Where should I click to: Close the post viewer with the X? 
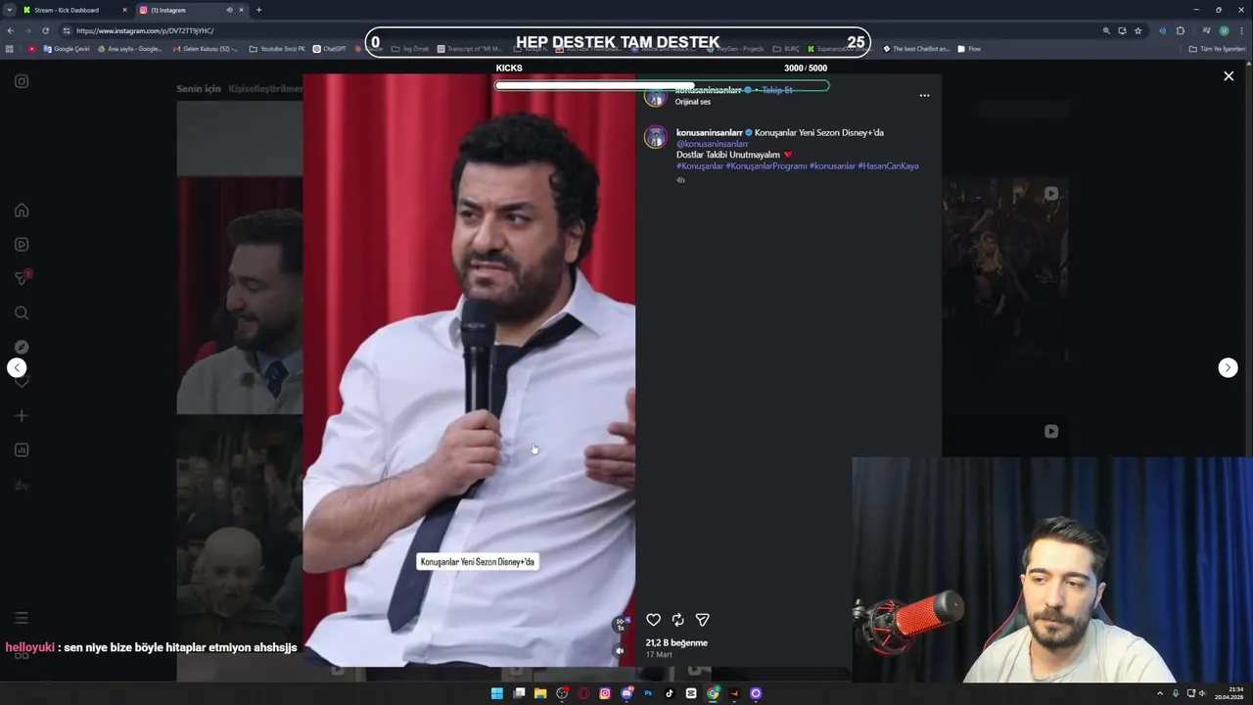(1229, 76)
